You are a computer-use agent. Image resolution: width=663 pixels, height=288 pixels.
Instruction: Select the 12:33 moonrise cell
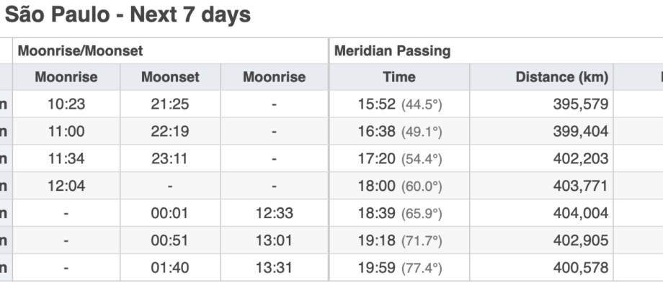point(275,213)
